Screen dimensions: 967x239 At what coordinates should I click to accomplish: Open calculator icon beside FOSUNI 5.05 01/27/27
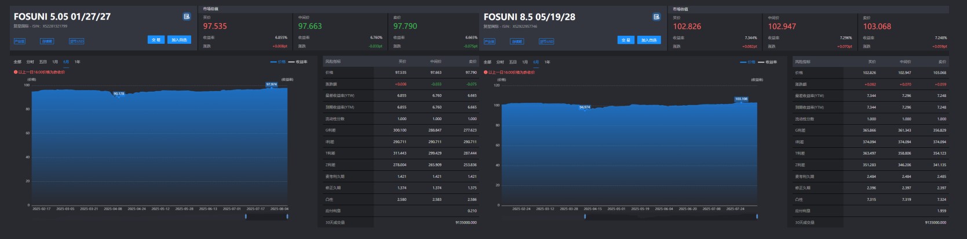[x=187, y=17]
